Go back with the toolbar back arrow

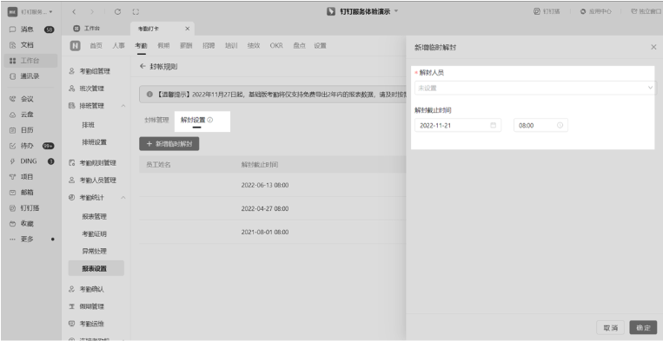point(74,12)
